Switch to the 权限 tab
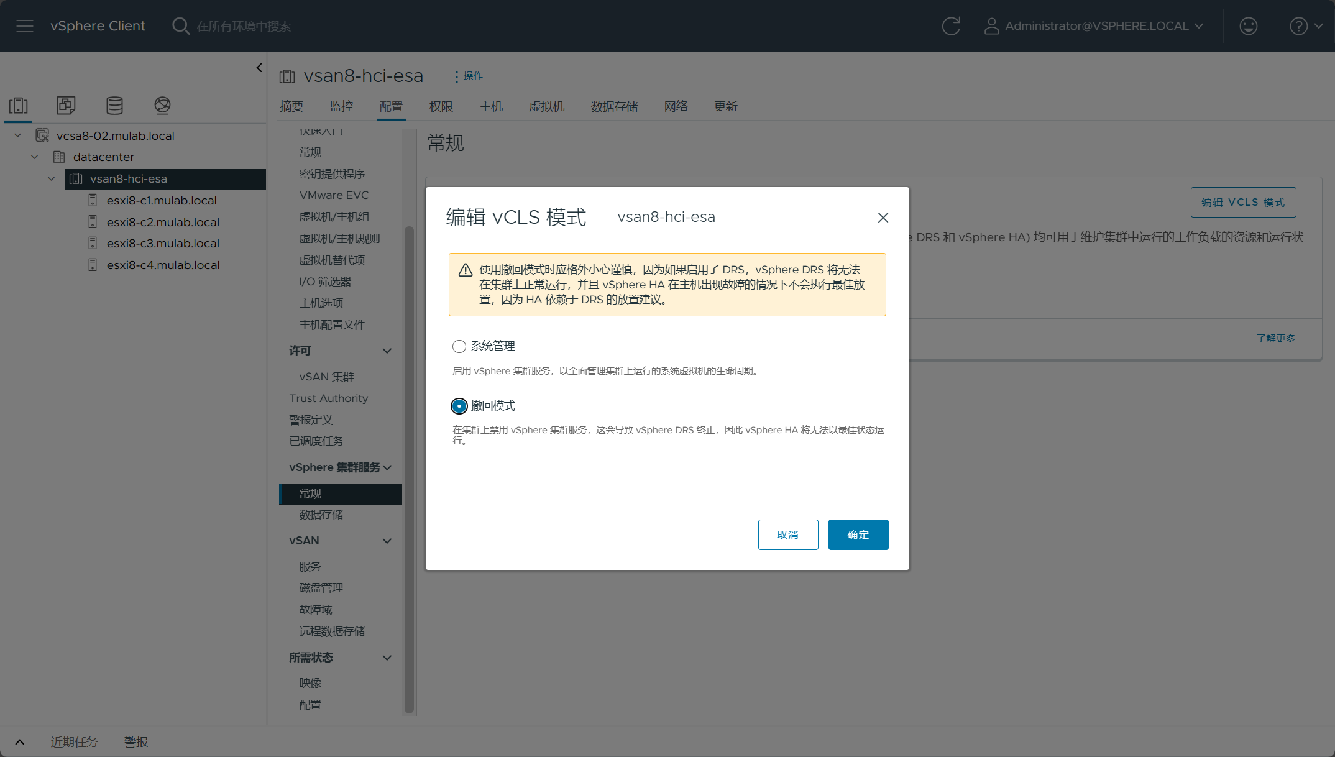1335x757 pixels. pos(441,106)
